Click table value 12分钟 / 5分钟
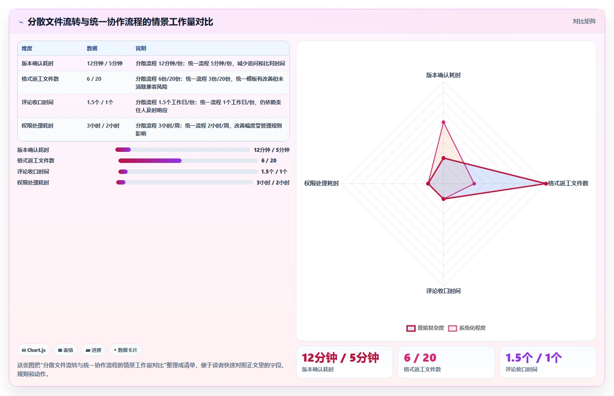614x396 pixels. coord(105,64)
